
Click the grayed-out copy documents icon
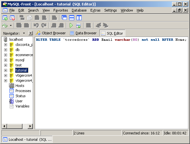(30, 18)
